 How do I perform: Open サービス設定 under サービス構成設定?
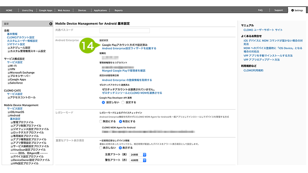point(15,62)
